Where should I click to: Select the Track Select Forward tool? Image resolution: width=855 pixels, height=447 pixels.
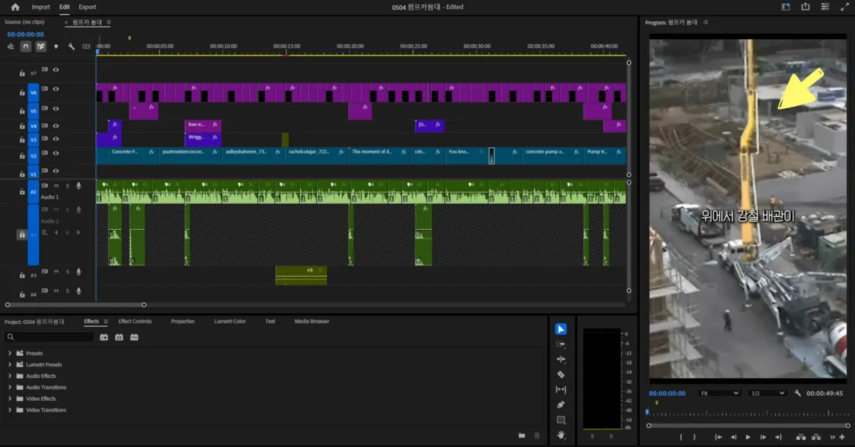pos(561,344)
